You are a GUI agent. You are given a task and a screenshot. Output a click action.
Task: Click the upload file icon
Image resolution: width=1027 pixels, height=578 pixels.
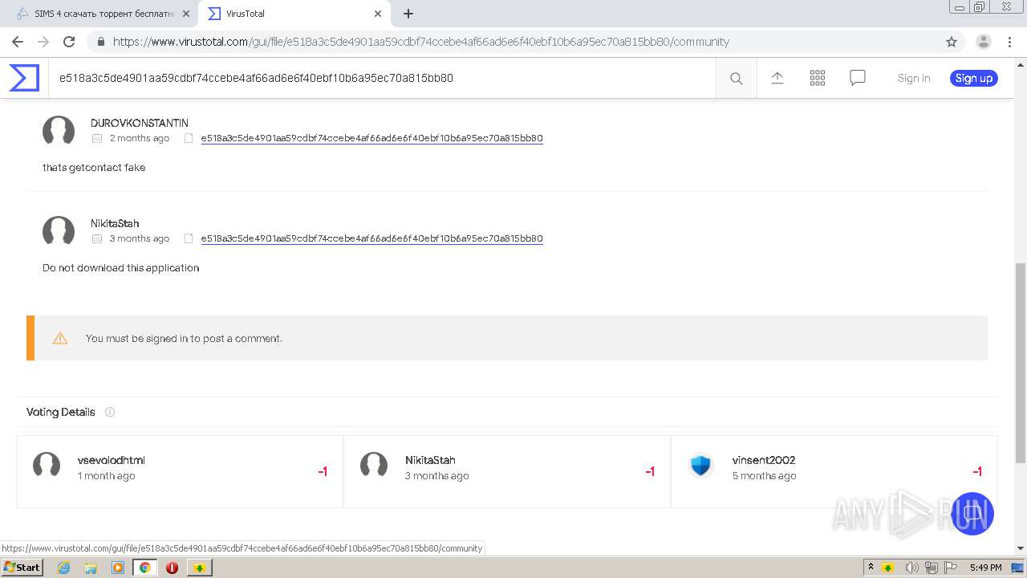[x=777, y=78]
